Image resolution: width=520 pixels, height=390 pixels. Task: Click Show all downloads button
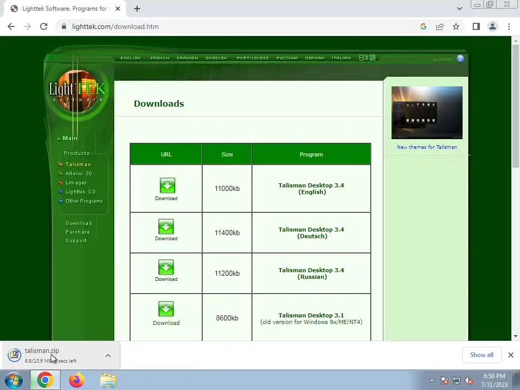coord(481,355)
